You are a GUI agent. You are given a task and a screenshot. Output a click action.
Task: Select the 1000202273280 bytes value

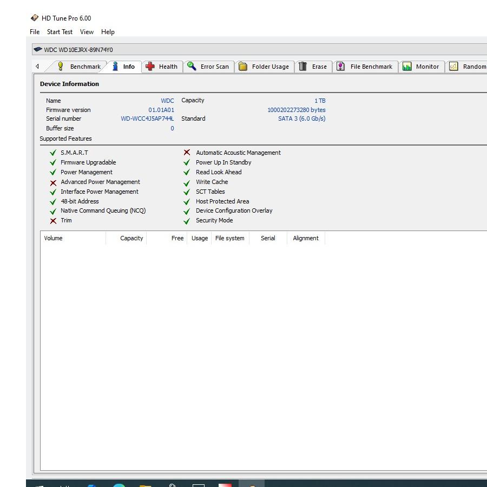297,110
